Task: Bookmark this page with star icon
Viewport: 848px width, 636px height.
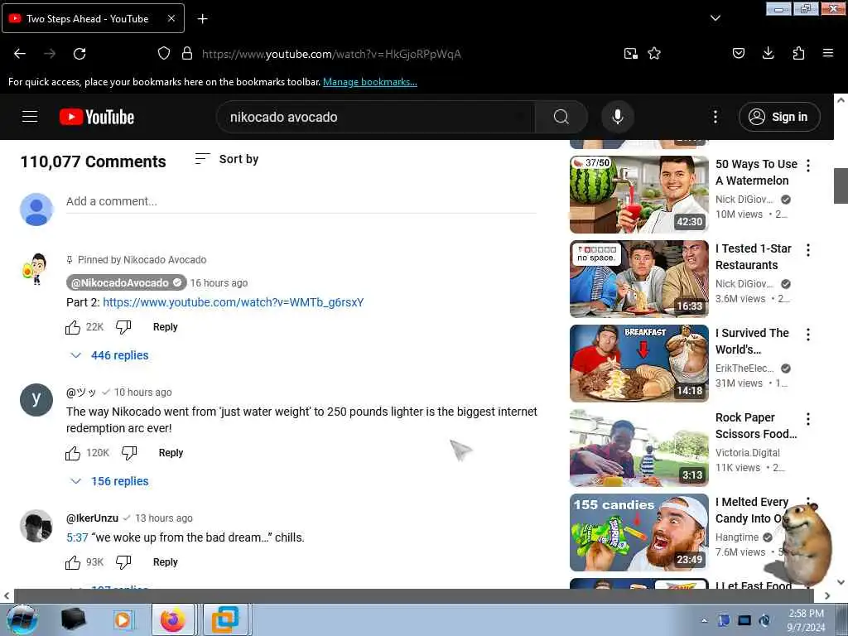Action: click(x=654, y=53)
